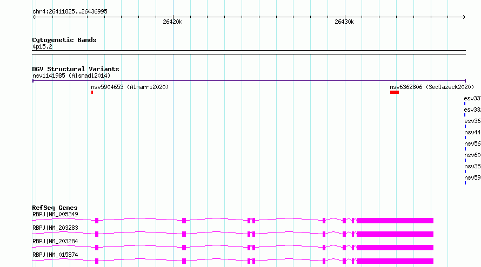Image resolution: width=481 pixels, height=267 pixels.
Task: Click the left arrowhead of the ruler
Action: [34, 17]
